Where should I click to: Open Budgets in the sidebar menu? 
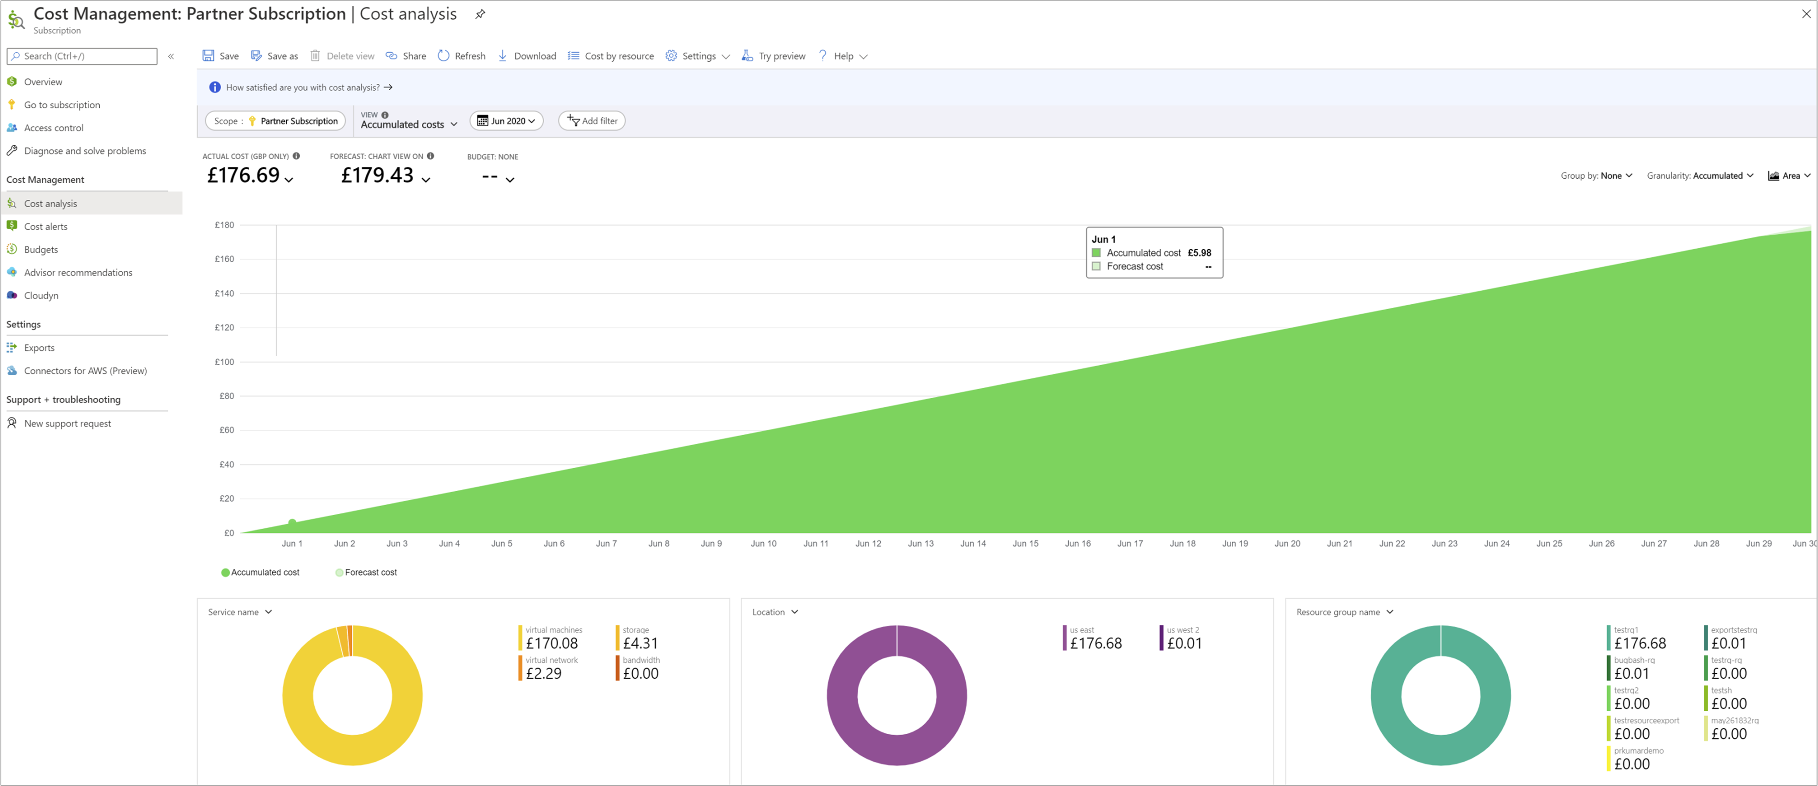coord(41,249)
